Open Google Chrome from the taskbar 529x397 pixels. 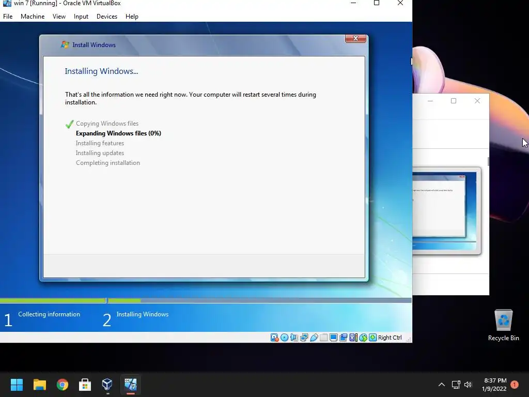coord(62,385)
